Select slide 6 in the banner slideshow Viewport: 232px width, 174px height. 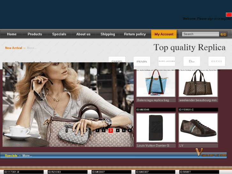pos(130,131)
